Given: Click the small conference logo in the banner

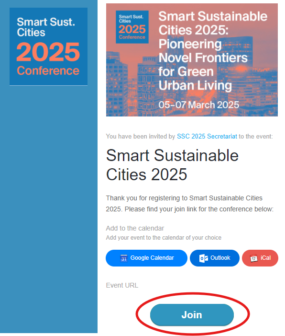Looking at the screenshot, I should click(x=132, y=27).
